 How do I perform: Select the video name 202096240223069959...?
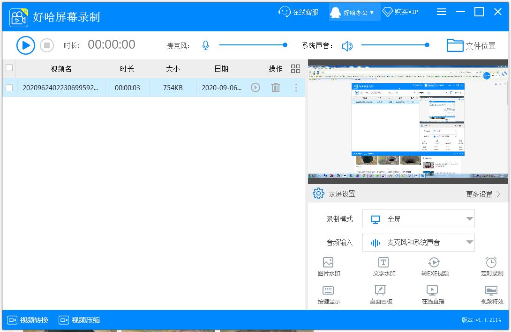pos(60,88)
